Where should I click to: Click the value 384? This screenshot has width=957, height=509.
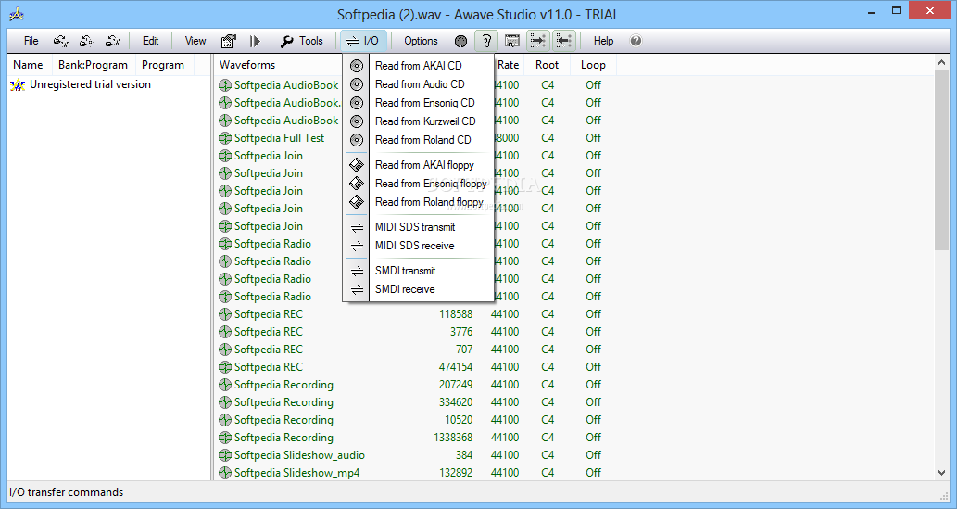pos(464,455)
